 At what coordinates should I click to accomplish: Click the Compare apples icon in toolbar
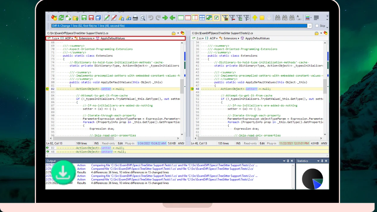coord(54,18)
